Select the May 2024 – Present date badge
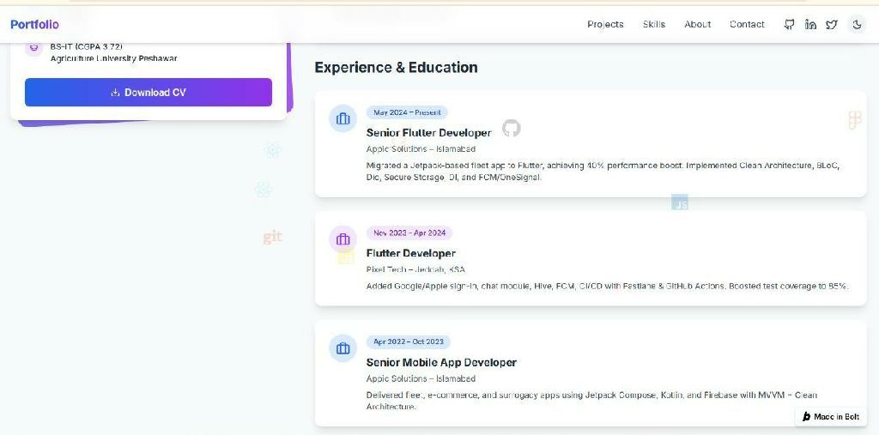The image size is (879, 435). tap(407, 112)
